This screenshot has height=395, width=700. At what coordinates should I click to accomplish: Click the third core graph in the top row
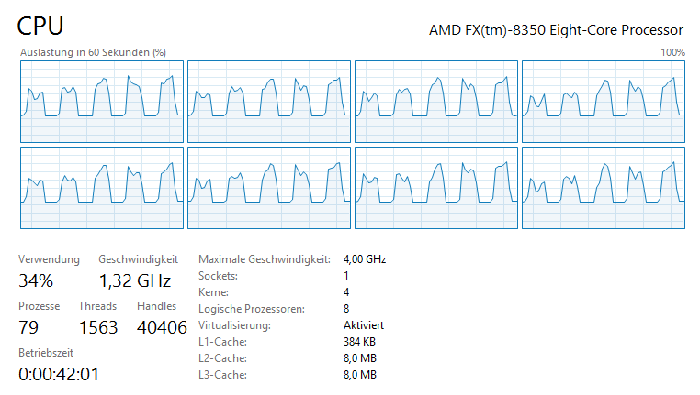point(436,102)
